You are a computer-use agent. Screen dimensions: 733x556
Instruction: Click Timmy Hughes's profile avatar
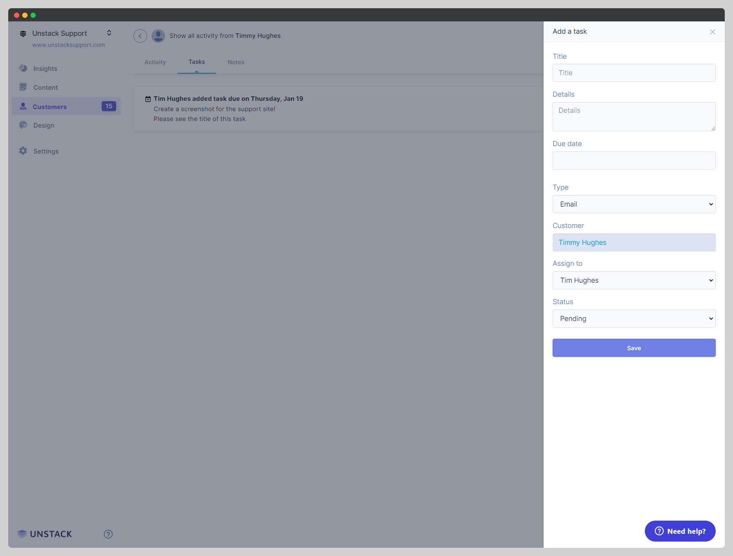click(158, 36)
